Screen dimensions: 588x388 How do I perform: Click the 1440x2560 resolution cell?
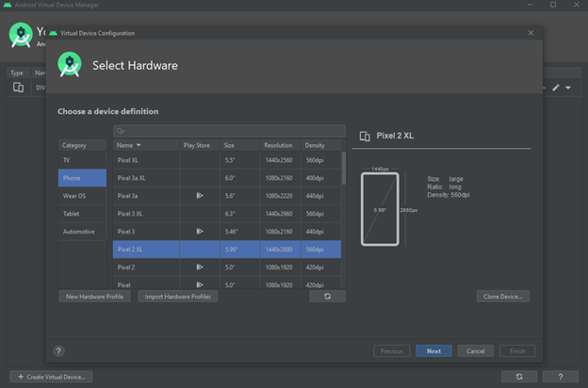[279, 160]
